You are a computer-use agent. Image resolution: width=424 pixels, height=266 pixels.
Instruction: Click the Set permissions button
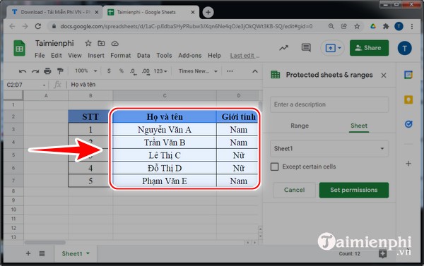pyautogui.click(x=354, y=190)
